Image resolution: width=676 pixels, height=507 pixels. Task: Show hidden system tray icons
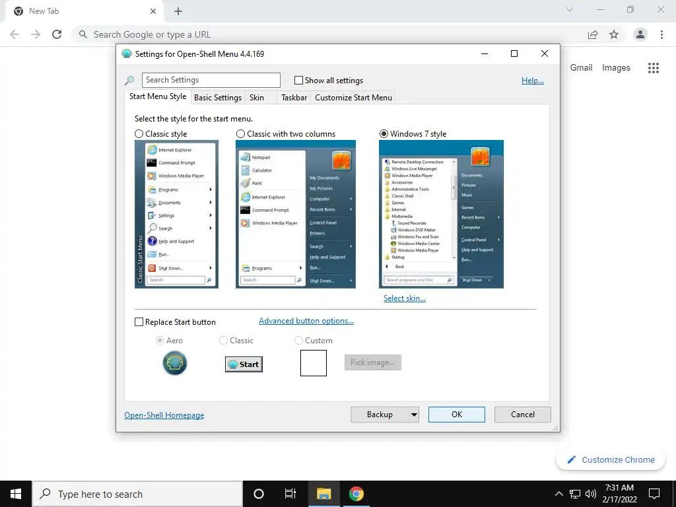558,494
